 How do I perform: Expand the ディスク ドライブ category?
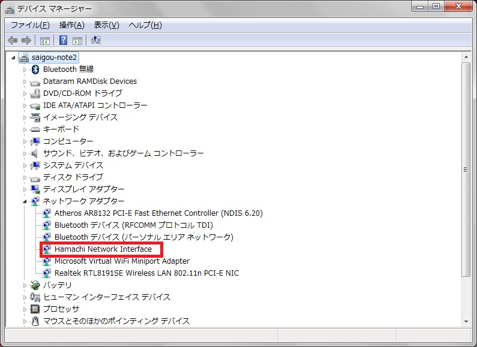[x=25, y=177]
